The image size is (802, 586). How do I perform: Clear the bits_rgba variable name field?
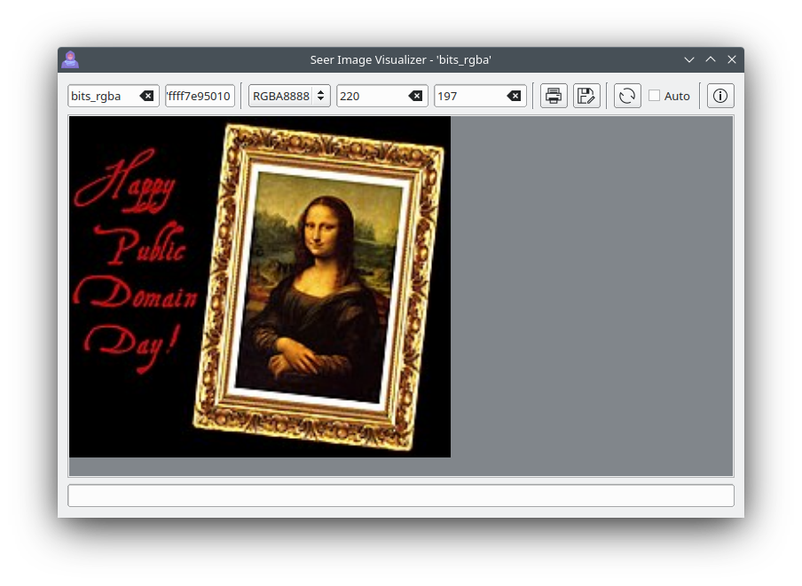[146, 96]
